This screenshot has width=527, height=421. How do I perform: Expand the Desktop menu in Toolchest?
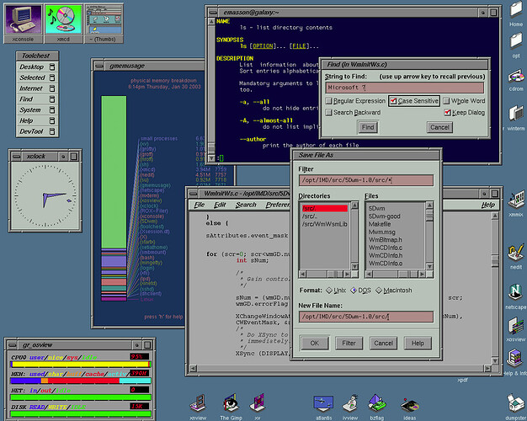(x=32, y=67)
